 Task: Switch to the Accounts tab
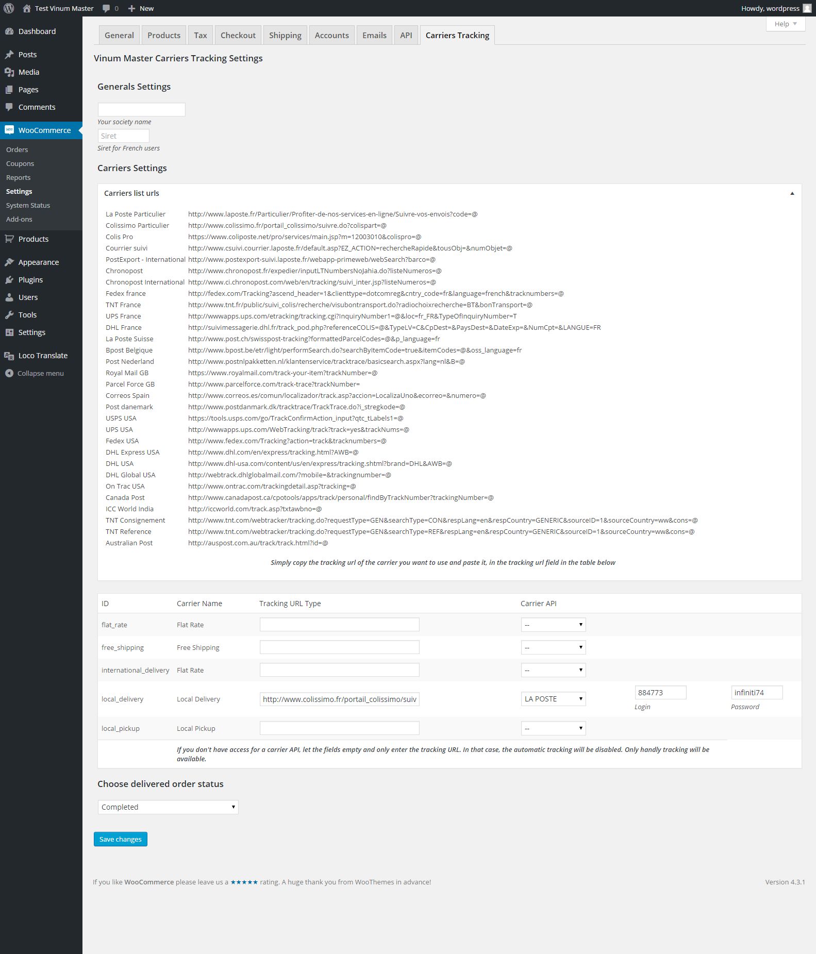[332, 35]
